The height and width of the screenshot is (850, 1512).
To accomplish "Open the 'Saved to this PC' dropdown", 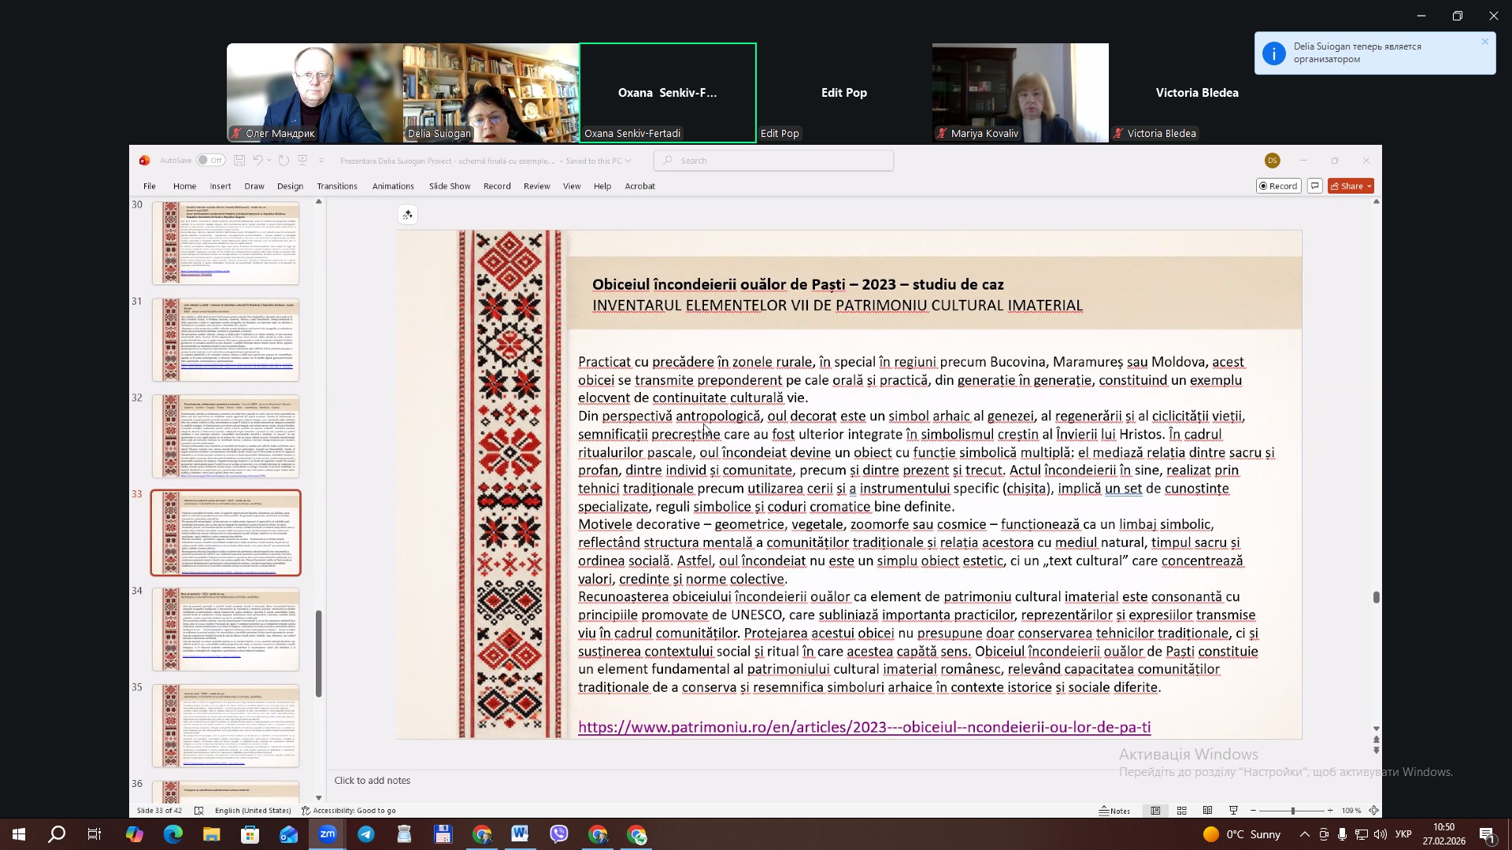I will tap(628, 161).
